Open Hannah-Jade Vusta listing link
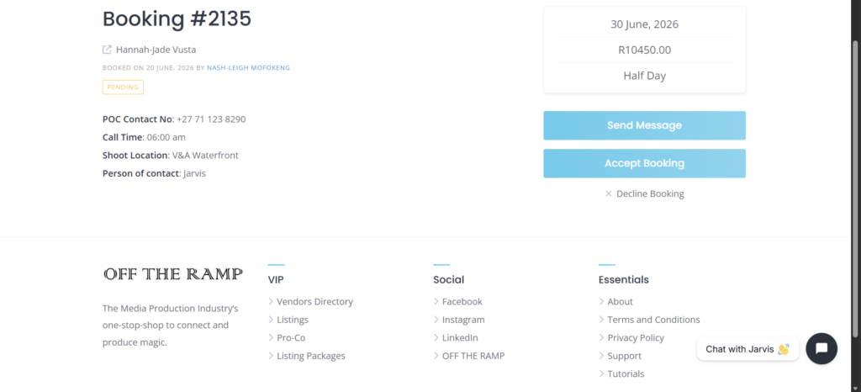Image resolution: width=861 pixels, height=392 pixels. point(156,50)
